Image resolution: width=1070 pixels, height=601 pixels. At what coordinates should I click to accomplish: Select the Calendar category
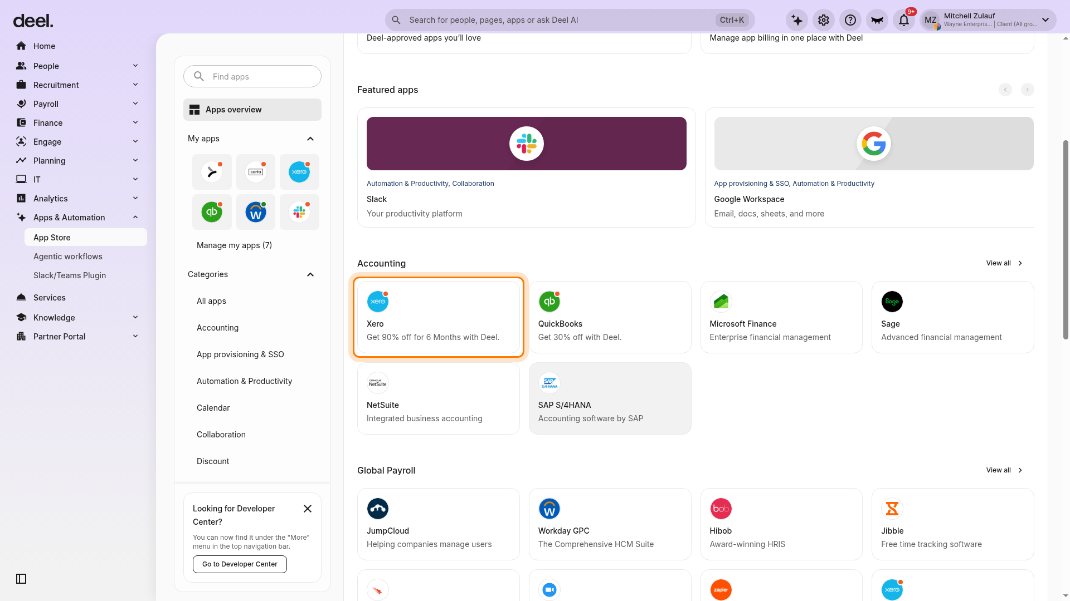213,408
